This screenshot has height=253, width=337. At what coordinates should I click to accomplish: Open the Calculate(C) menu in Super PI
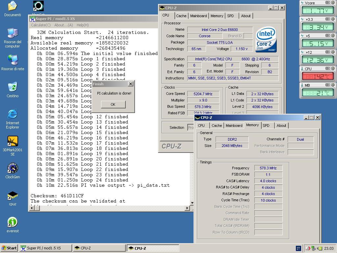pyautogui.click(x=40, y=25)
